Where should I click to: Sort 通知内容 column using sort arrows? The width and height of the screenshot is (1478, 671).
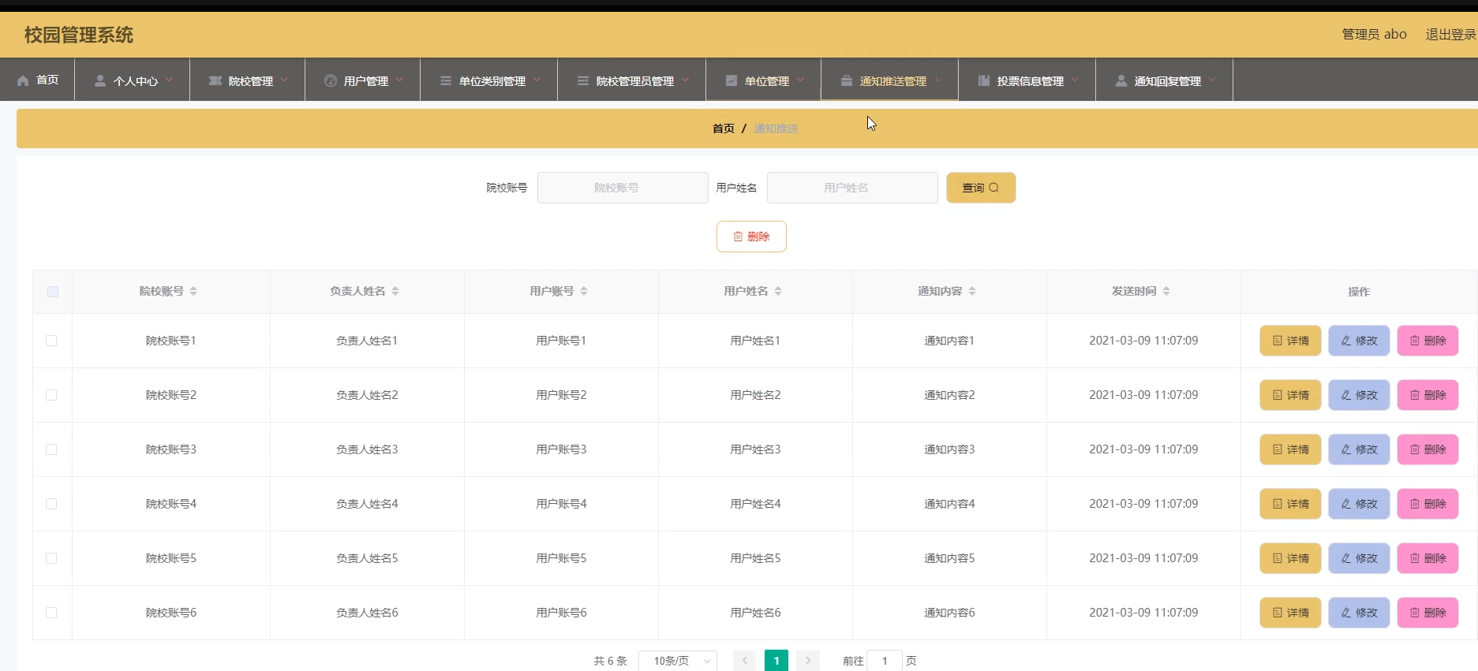coord(972,291)
